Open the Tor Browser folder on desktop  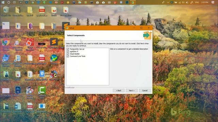coord(30,27)
